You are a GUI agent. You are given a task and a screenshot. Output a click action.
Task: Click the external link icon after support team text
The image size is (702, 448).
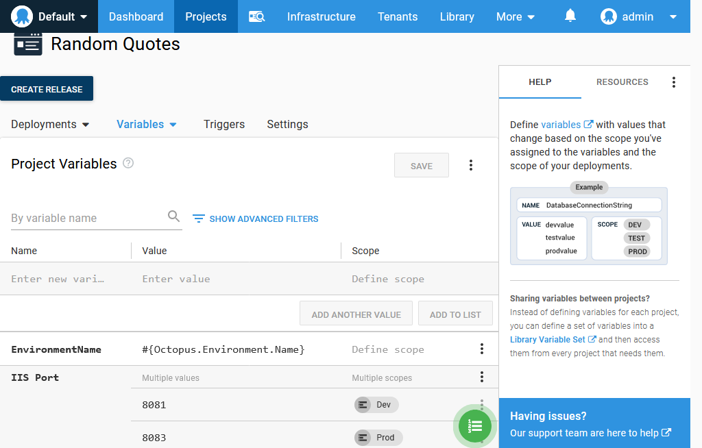666,433
